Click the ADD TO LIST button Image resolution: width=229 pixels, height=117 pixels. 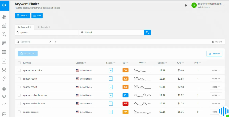point(28,54)
